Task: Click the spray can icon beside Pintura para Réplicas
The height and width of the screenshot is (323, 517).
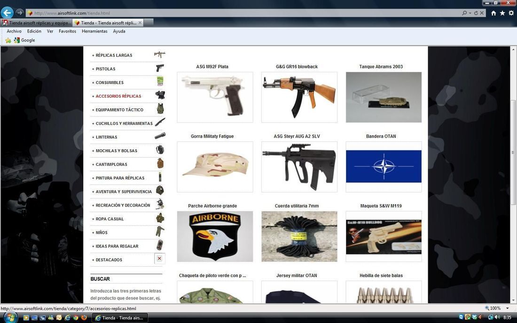Action: point(160,177)
